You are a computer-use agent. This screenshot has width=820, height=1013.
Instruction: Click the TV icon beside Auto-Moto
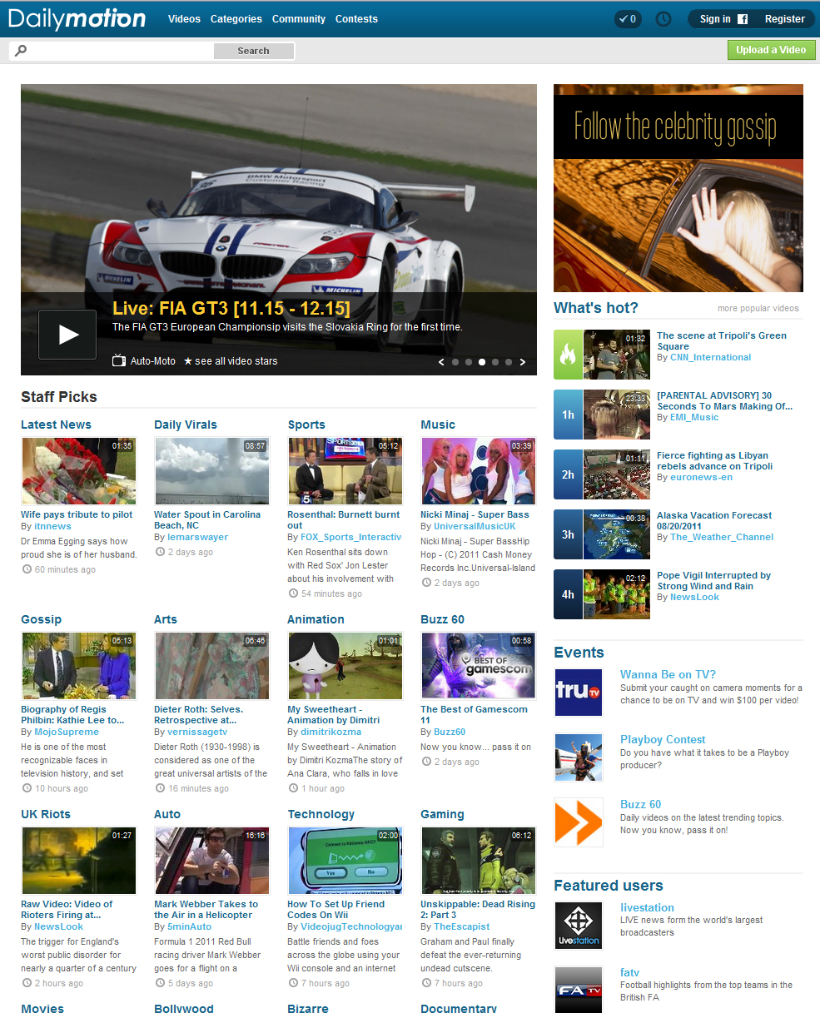click(119, 361)
